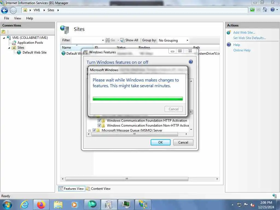Click the Add Web Site globe icon
Screen dimensions: 280x210
(x=229, y=33)
